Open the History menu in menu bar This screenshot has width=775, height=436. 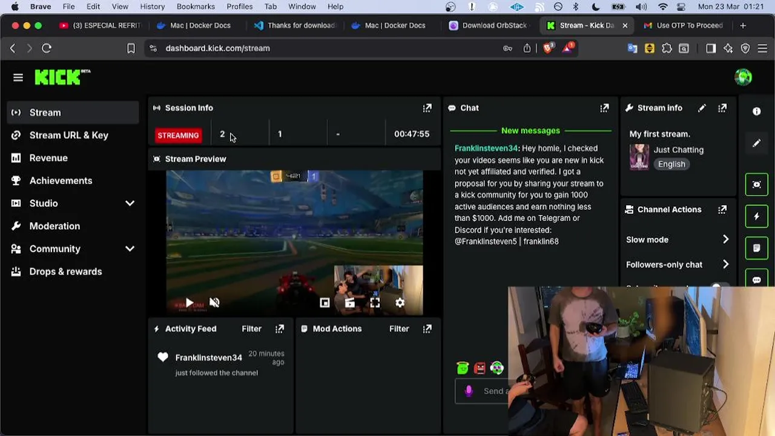tap(153, 7)
